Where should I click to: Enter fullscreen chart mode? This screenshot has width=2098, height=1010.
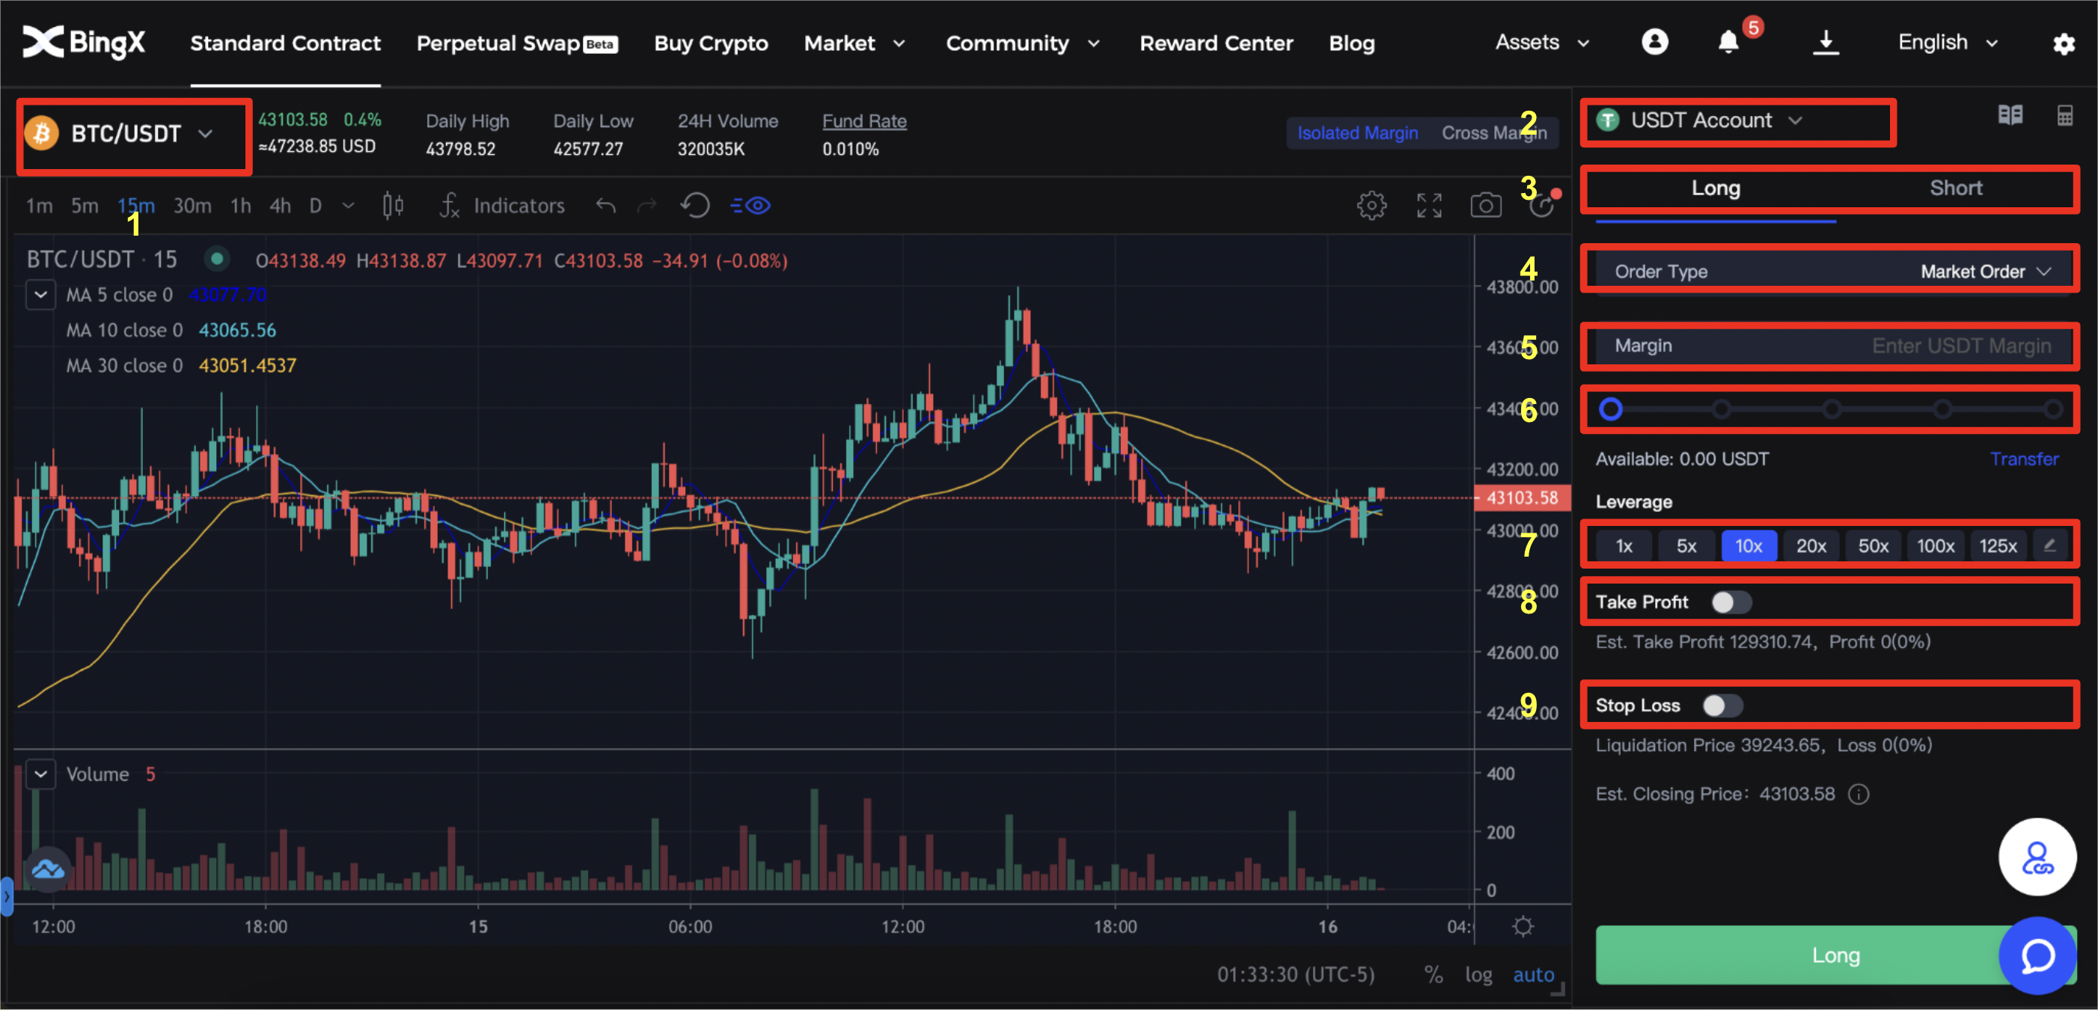(x=1428, y=205)
